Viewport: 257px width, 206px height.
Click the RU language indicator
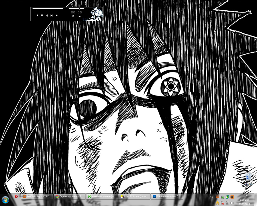211,197
